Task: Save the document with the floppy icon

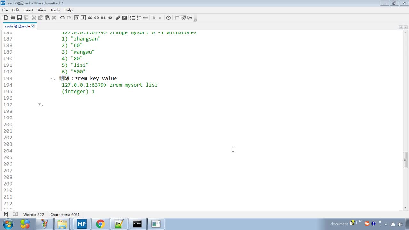Action: coord(20,18)
